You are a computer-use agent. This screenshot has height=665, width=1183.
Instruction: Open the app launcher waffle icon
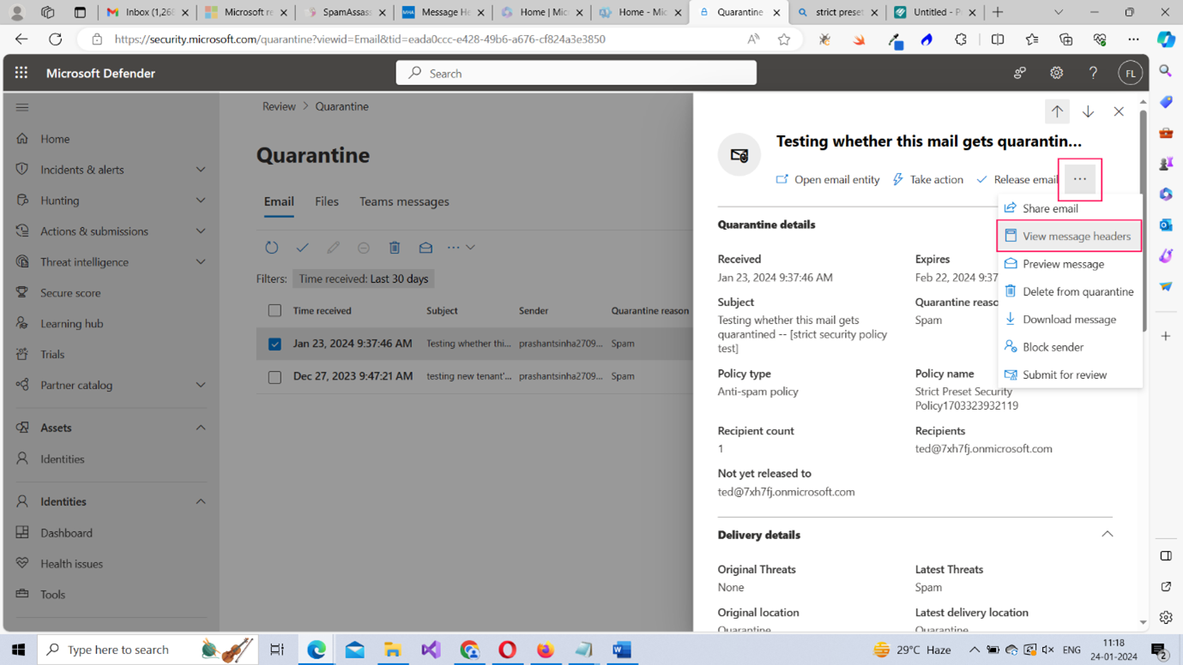pos(21,73)
